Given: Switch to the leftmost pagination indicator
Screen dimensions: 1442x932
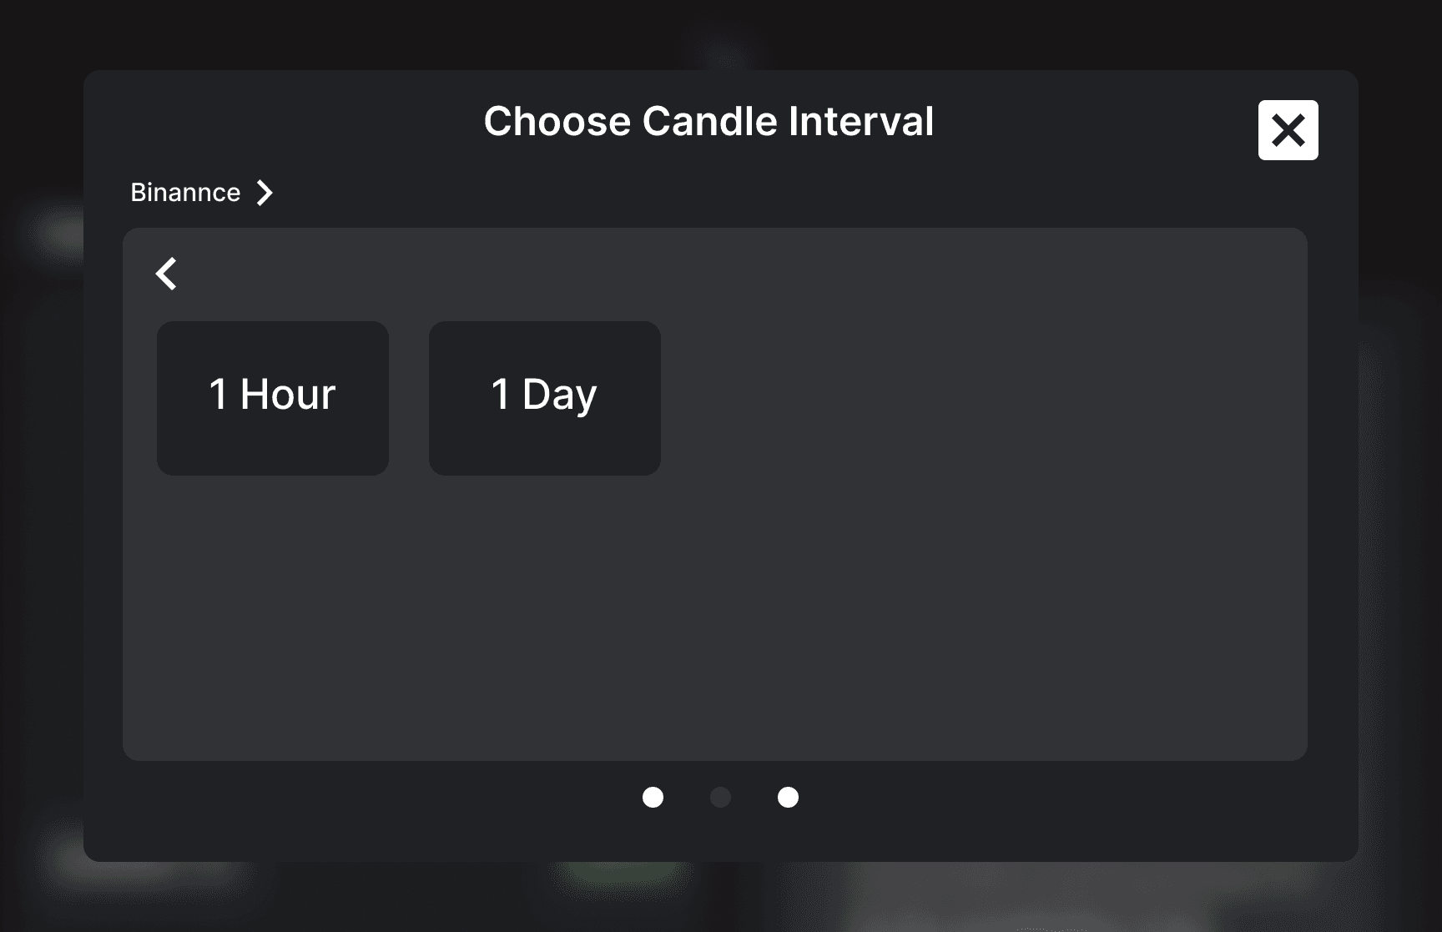Looking at the screenshot, I should (x=653, y=798).
